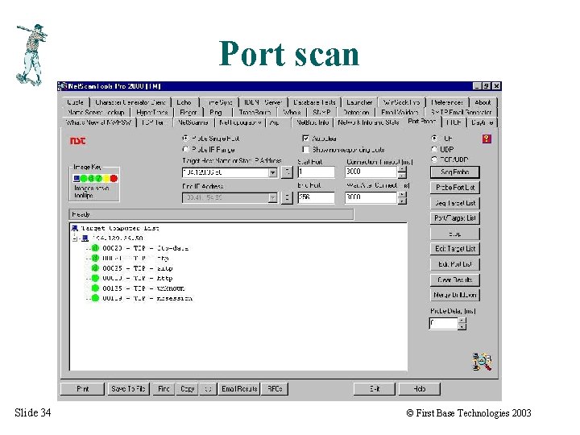Open the TraceRoute tab
This screenshot has height=435, width=580.
[x=255, y=112]
